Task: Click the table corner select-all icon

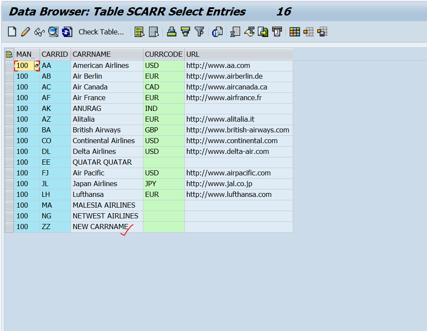Action: (9, 55)
